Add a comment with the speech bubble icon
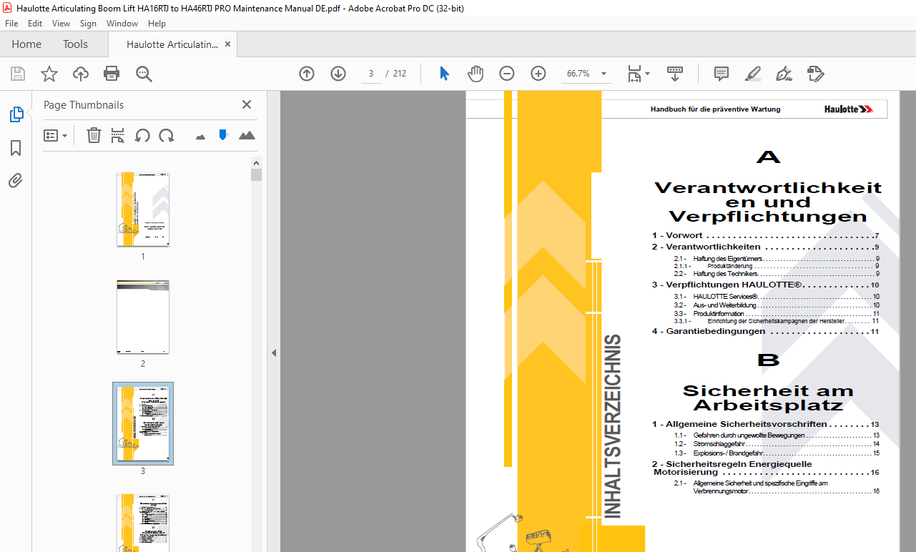The image size is (916, 552). (722, 74)
